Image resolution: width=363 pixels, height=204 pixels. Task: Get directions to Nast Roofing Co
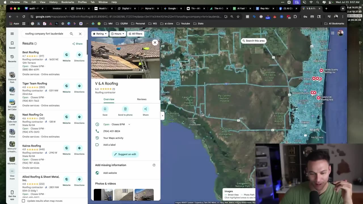tap(79, 119)
